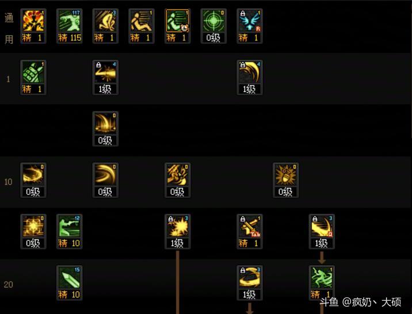Select the locked golden spear thrust skill
This screenshot has width=412, height=314.
click(105, 78)
